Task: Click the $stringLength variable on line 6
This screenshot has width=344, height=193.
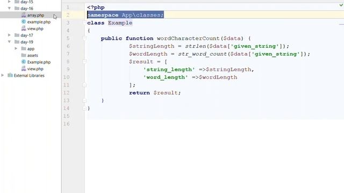Action: (152, 46)
